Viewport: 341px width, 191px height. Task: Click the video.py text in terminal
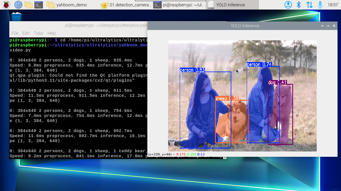point(20,50)
